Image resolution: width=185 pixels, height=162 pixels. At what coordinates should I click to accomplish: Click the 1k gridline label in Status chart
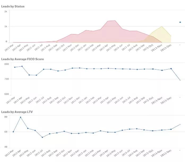coord(6,27)
